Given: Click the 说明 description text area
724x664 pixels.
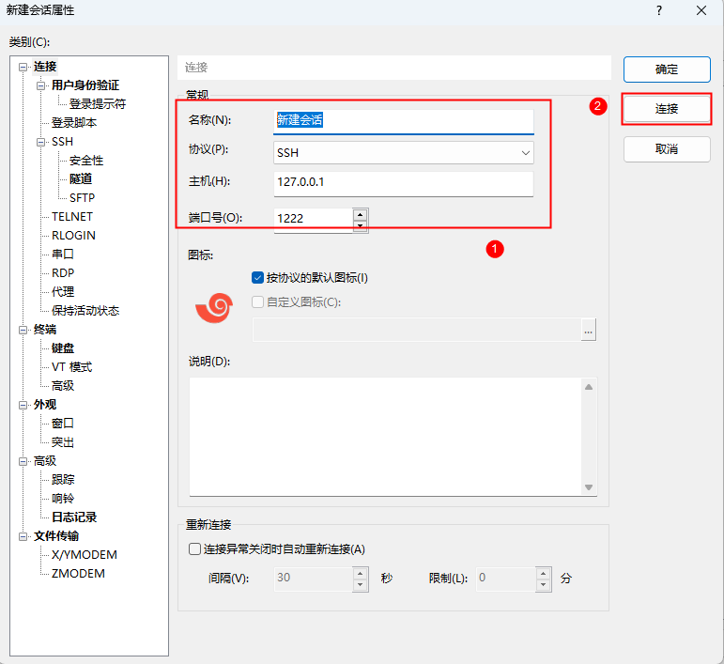Looking at the screenshot, I should [386, 437].
